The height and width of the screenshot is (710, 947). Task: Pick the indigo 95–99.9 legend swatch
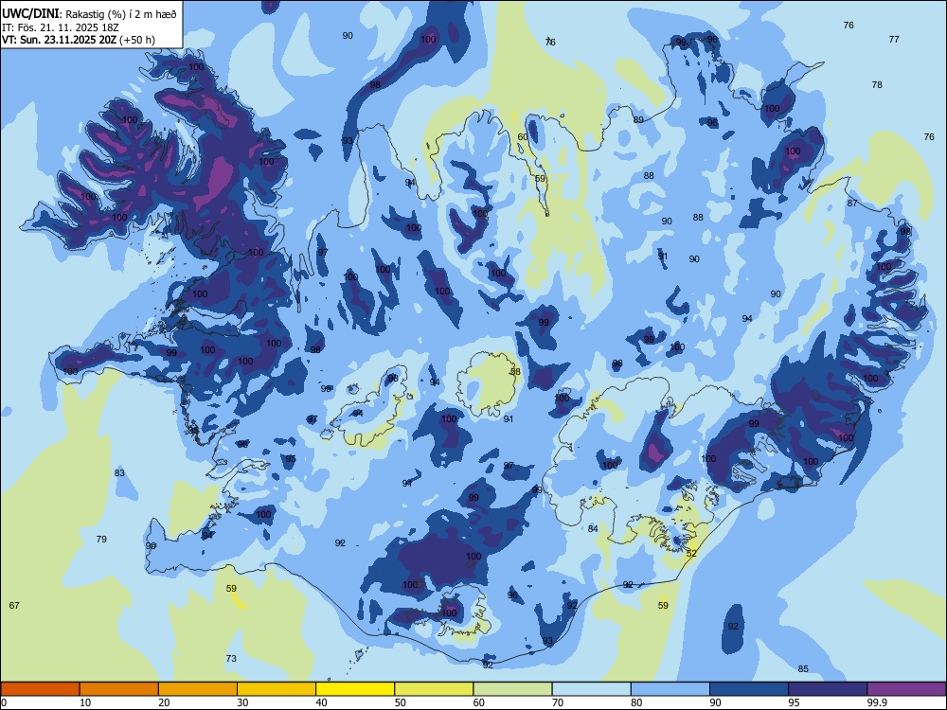tap(828, 689)
